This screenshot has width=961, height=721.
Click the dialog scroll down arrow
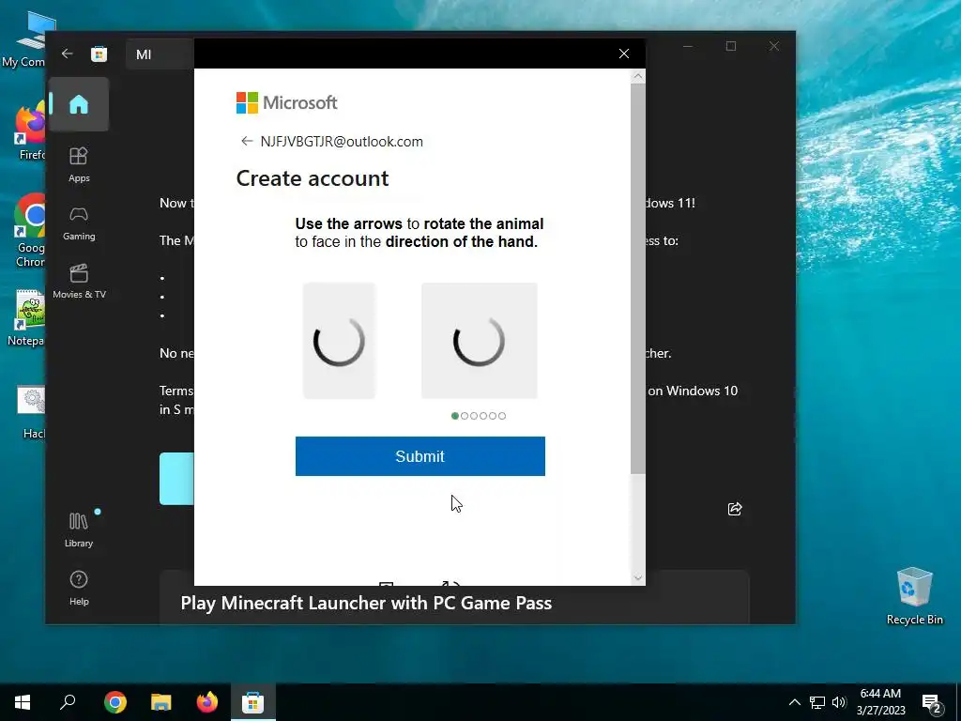637,577
